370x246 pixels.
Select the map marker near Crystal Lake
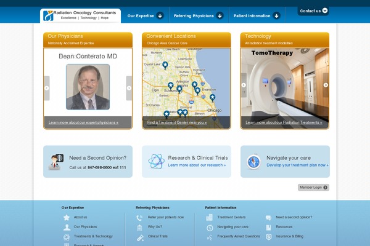165,65
